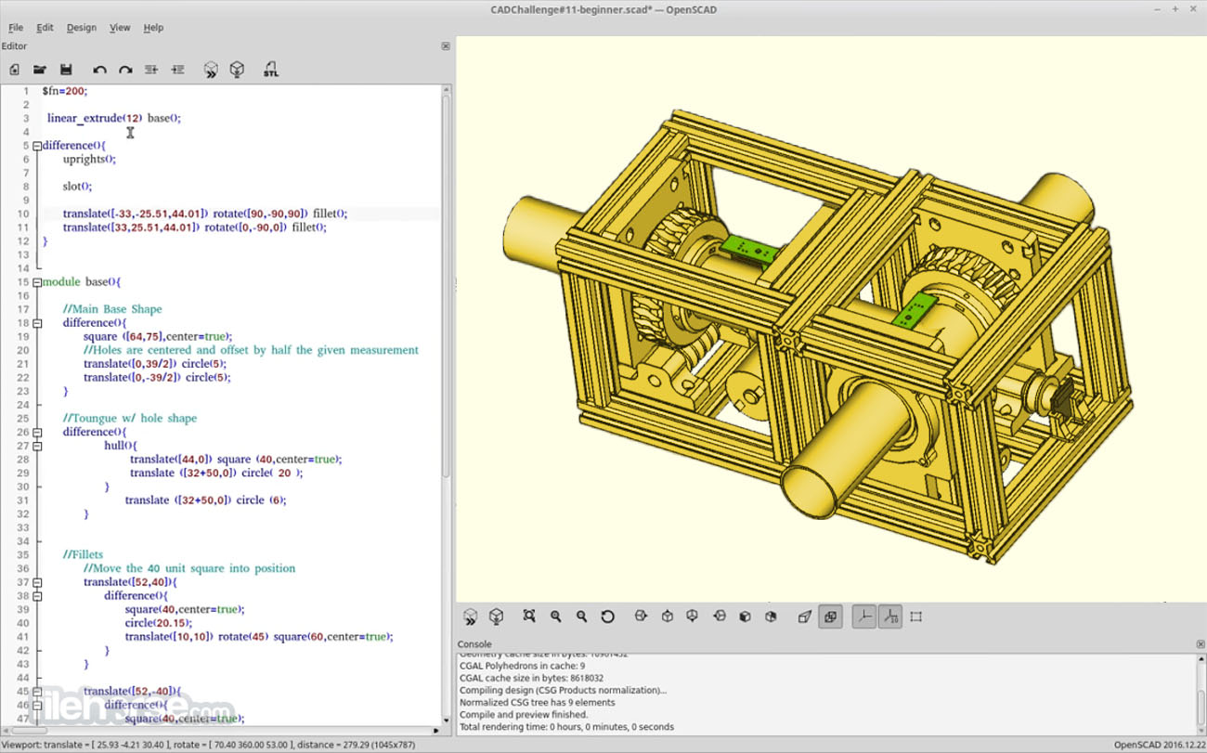Toggle the coordinate axes display

tap(863, 616)
